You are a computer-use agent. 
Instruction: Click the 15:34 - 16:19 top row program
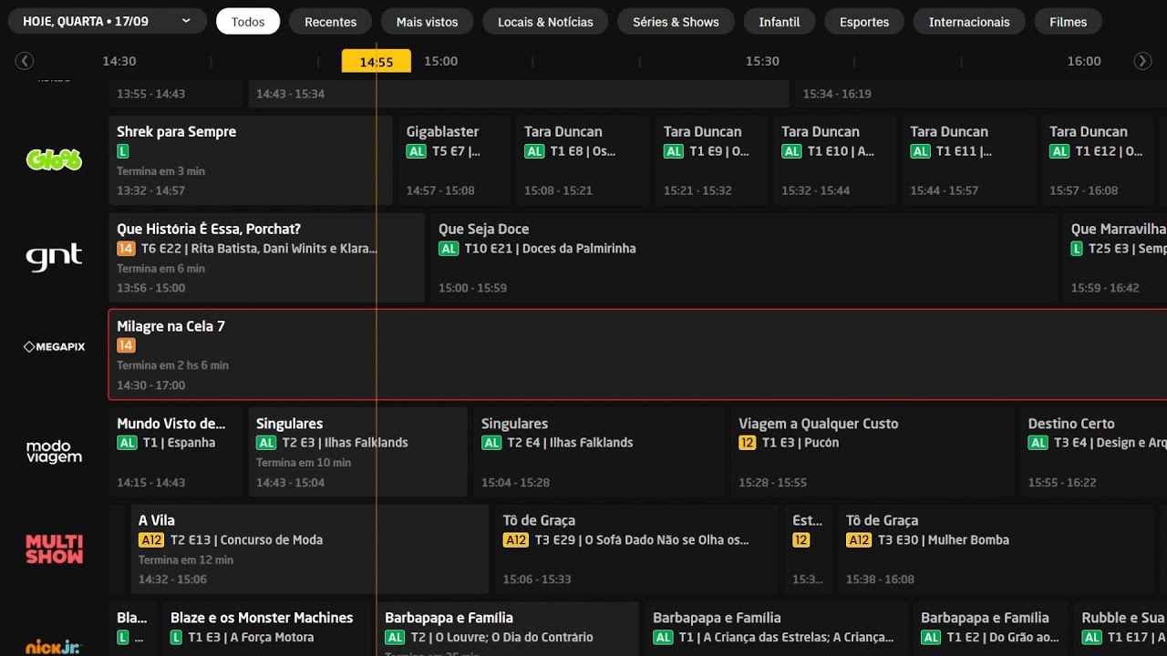(x=980, y=94)
